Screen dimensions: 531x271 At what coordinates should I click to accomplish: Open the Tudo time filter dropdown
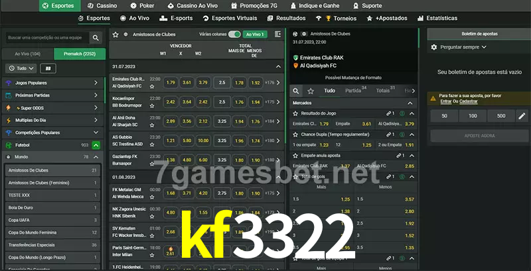click(x=21, y=68)
